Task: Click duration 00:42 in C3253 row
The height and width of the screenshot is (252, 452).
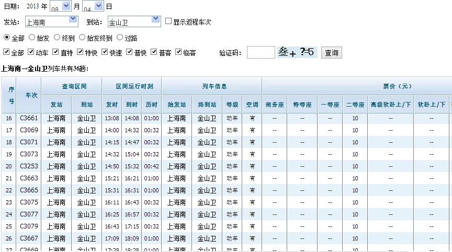Action: click(152, 166)
